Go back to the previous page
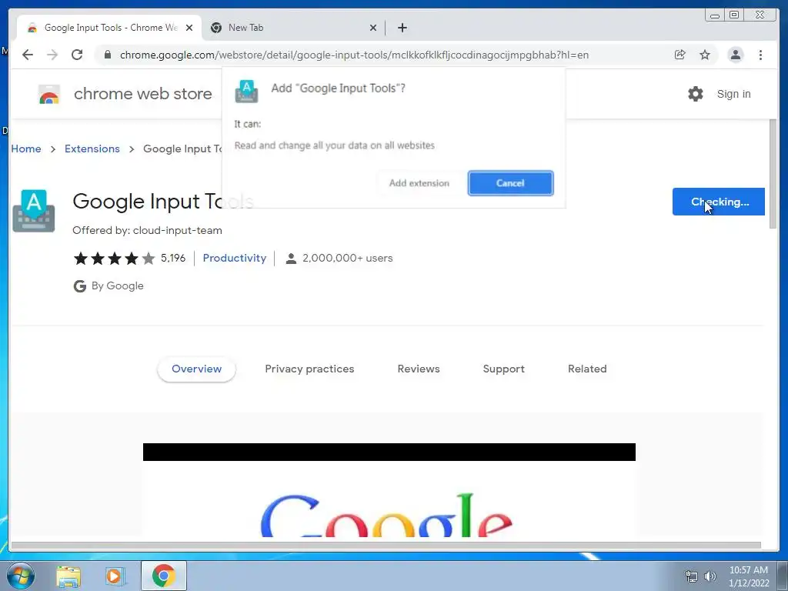 28,55
